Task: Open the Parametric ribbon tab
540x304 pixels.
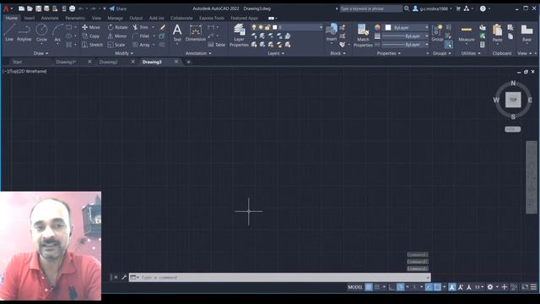Action: (75, 18)
